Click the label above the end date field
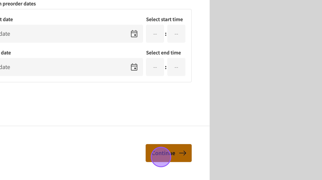322x180 pixels. [x=5, y=53]
